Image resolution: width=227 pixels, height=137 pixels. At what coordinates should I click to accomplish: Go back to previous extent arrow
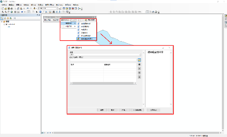[x=22, y=12]
